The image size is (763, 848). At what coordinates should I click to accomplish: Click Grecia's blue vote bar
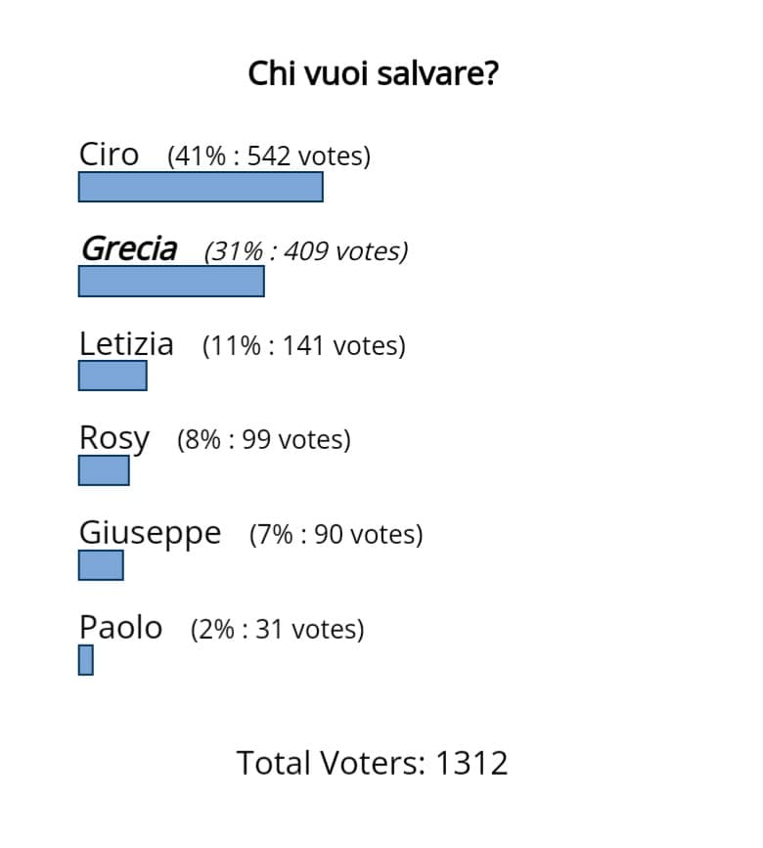tap(171, 282)
